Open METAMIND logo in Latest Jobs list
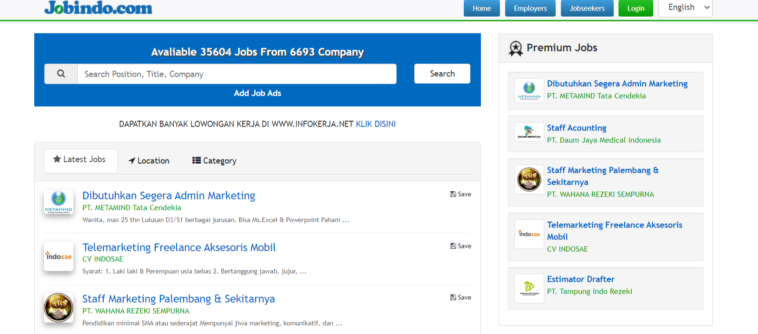The height and width of the screenshot is (334, 758). [59, 202]
